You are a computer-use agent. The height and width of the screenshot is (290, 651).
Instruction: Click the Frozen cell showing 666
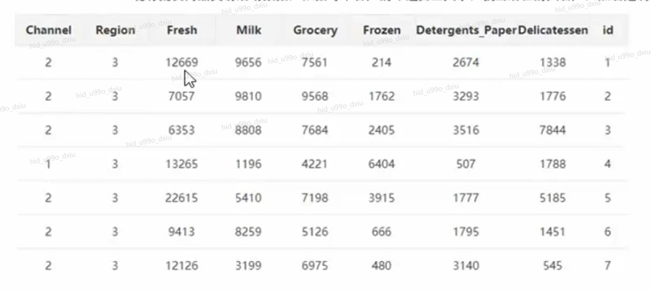[381, 232]
